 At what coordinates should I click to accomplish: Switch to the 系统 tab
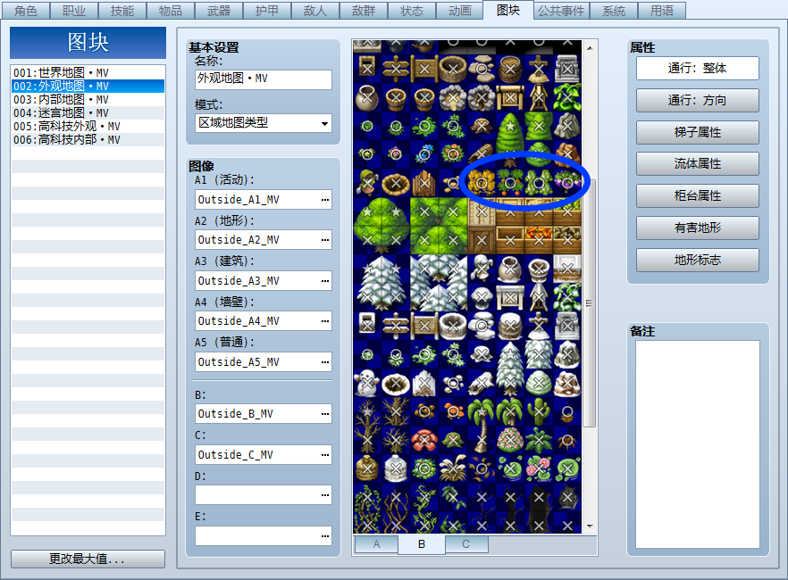[x=614, y=11]
